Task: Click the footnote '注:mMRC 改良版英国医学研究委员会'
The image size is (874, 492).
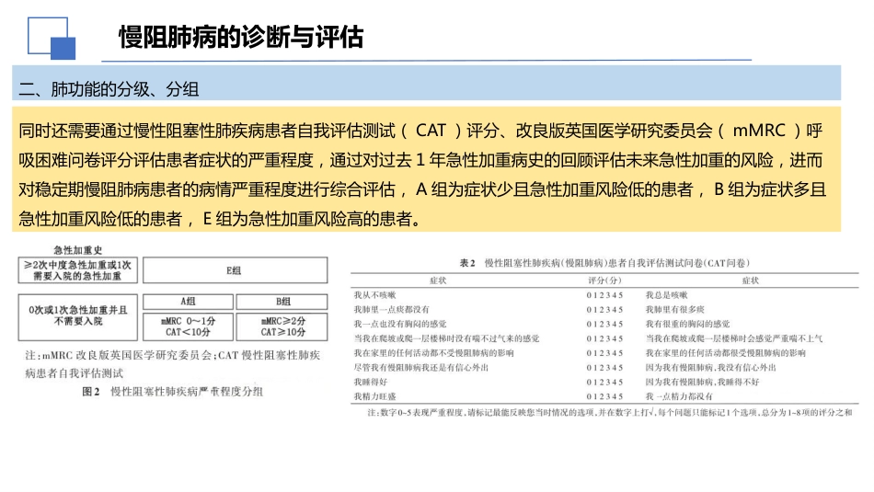Action: coord(172,364)
